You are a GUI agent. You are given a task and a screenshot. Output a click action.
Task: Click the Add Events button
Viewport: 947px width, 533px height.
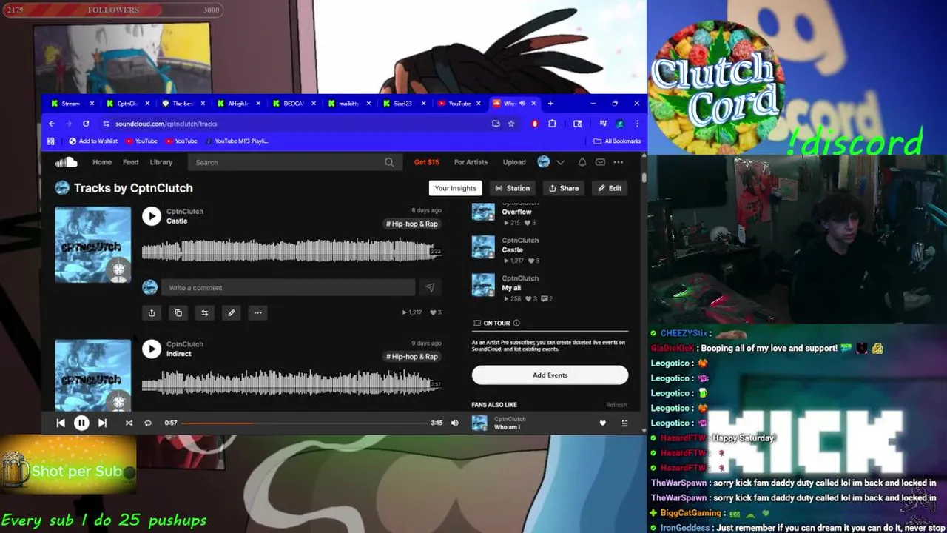pyautogui.click(x=550, y=375)
